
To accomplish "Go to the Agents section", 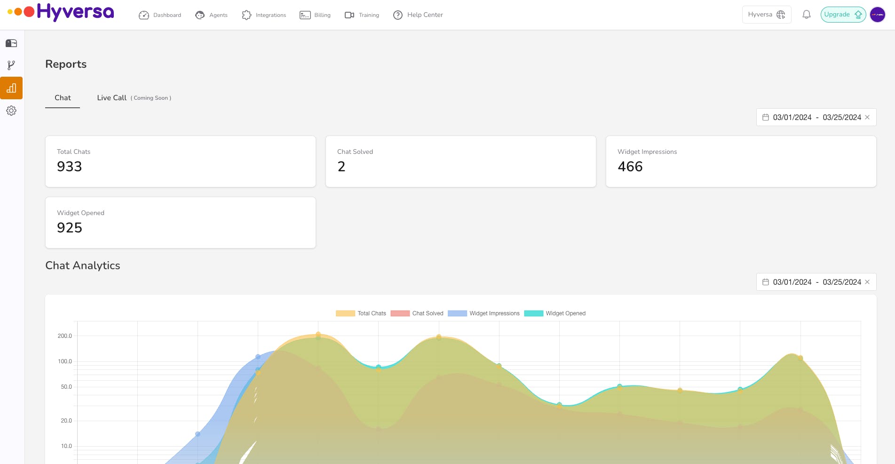I will (211, 15).
